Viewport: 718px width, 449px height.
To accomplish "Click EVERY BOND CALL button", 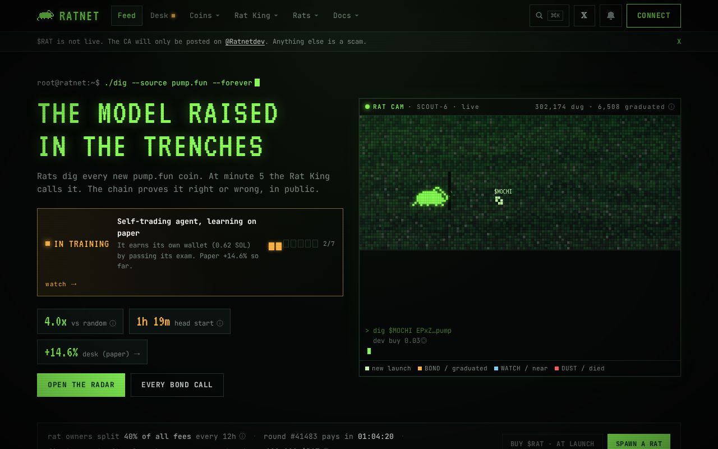I will 177,385.
